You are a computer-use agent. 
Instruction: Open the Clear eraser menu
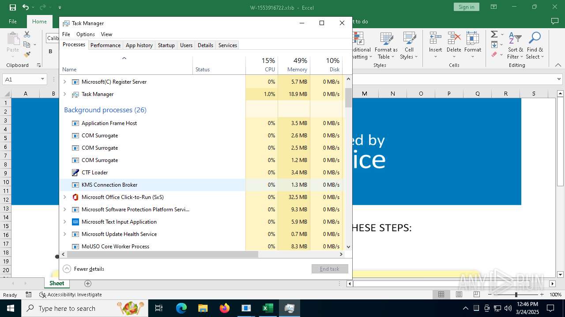click(496, 55)
